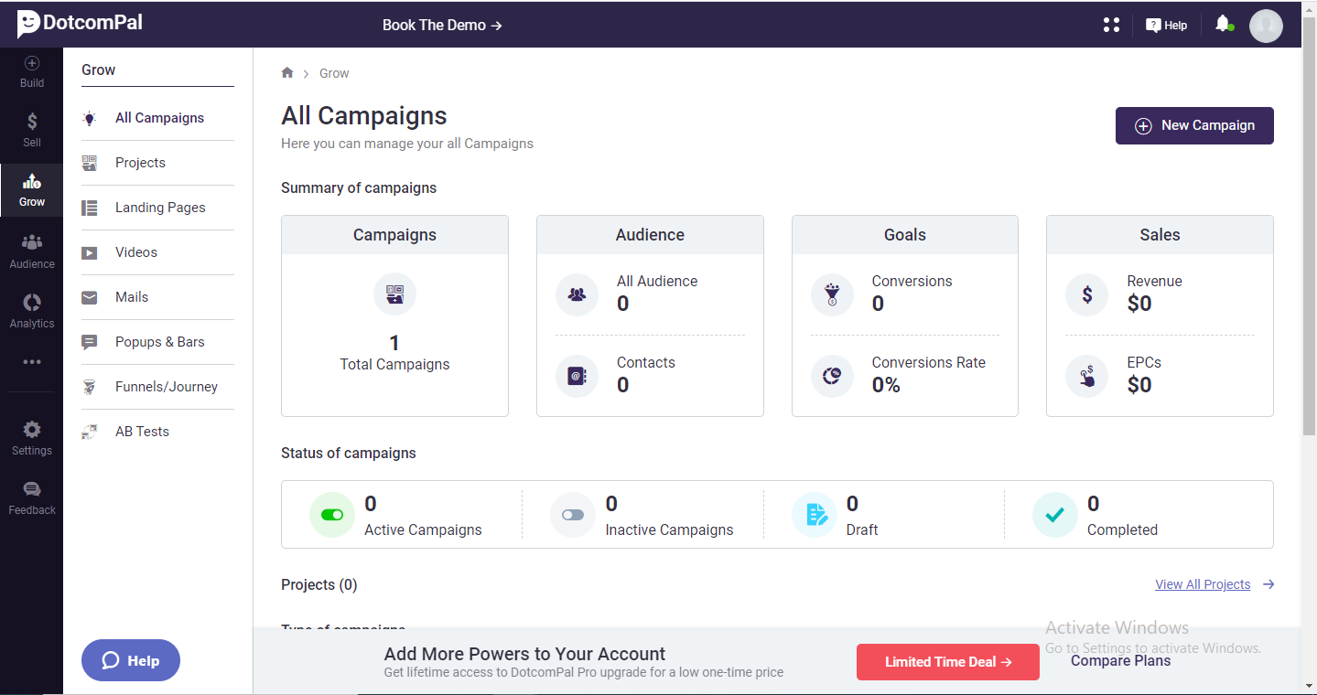Open Funnels/Journey from the Grow menu
The width and height of the screenshot is (1317, 695).
167,387
